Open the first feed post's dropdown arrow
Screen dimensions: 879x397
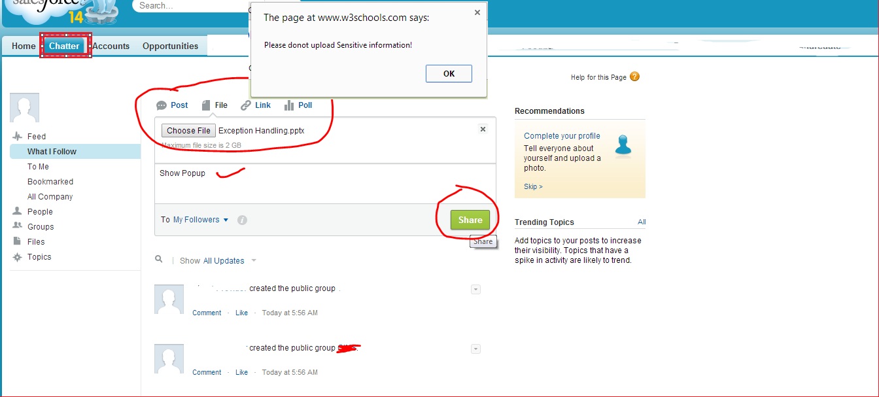(475, 289)
